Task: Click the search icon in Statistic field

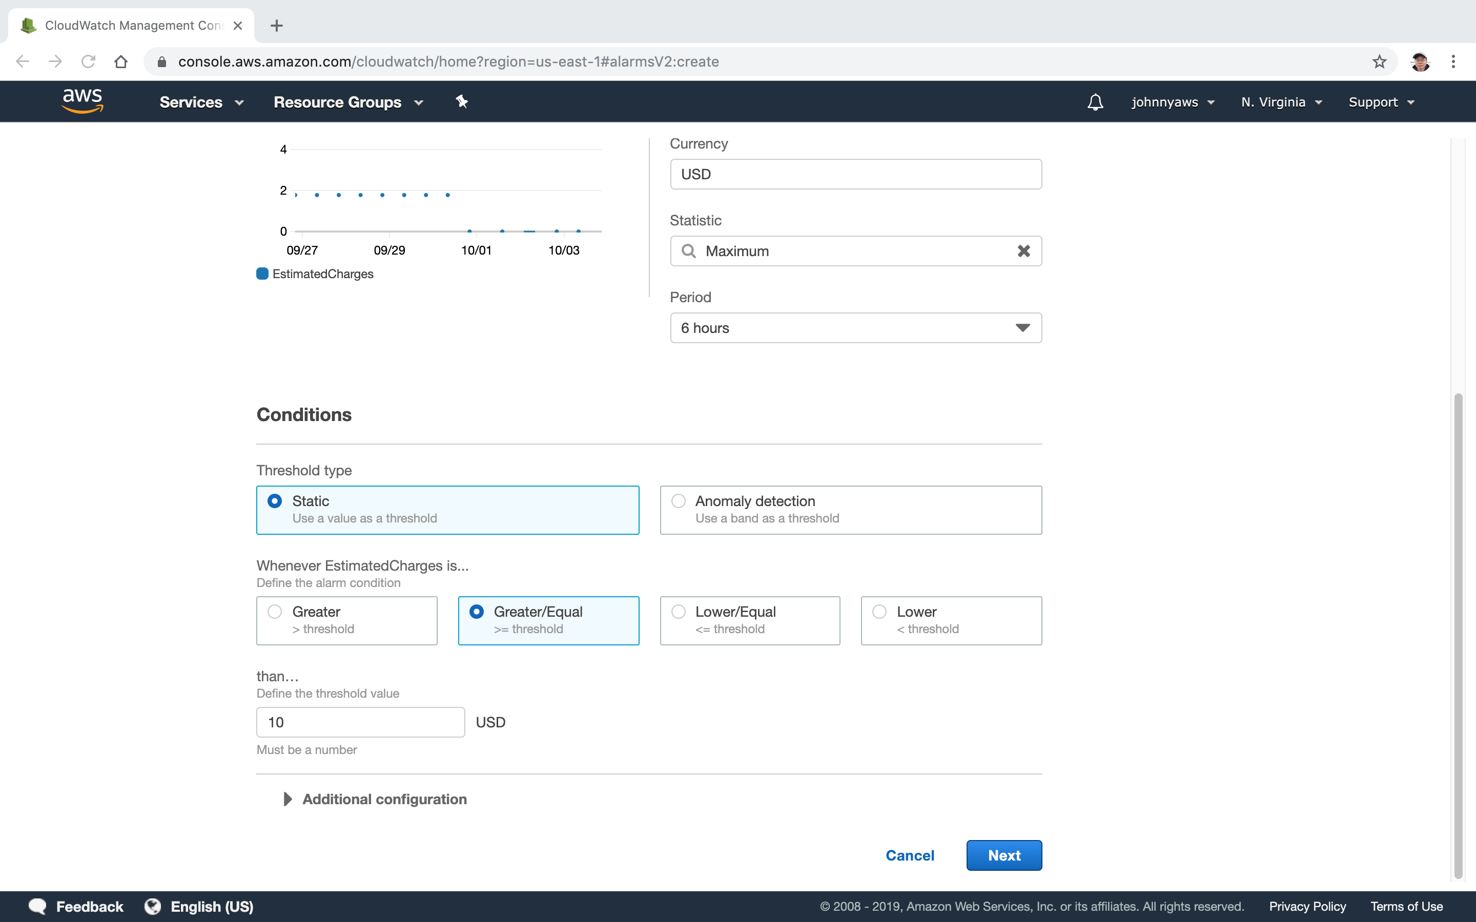Action: tap(689, 250)
